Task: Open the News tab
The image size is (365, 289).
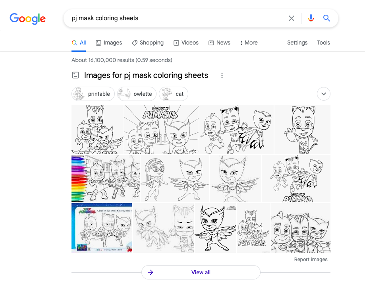Action: tap(219, 43)
